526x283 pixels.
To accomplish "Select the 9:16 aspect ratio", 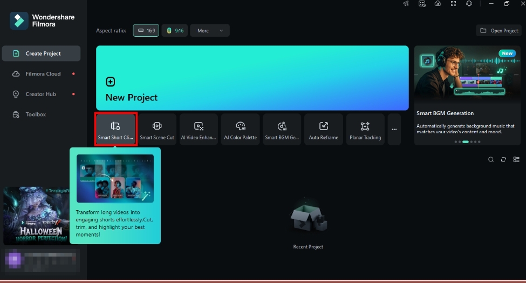I will click(x=175, y=31).
